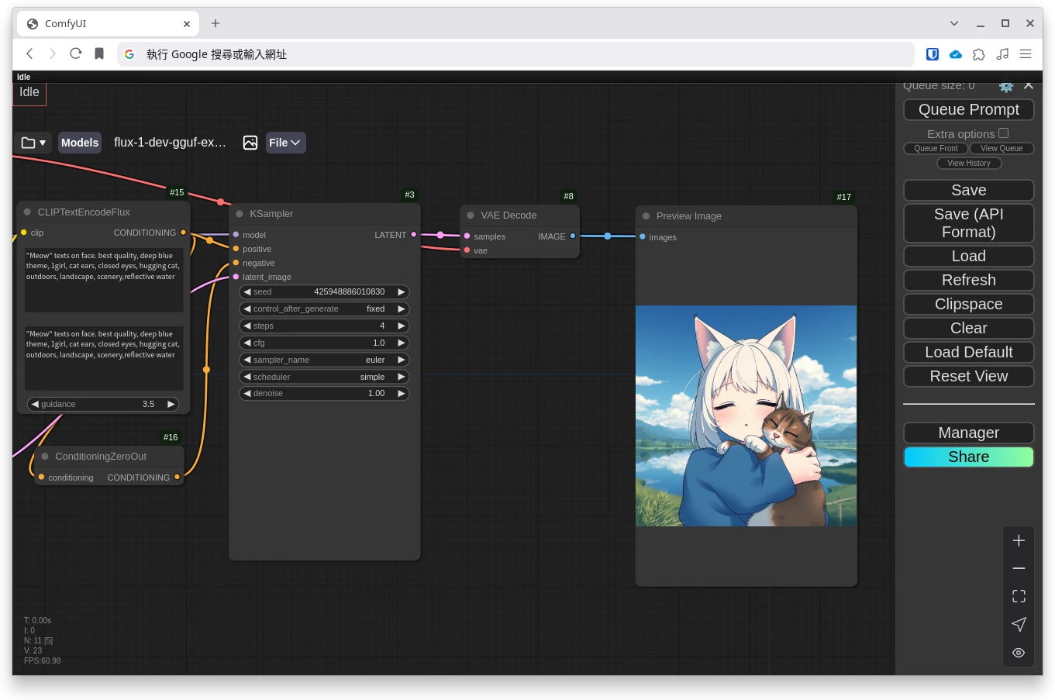Toggle the eye visibility icon

pyautogui.click(x=1019, y=653)
